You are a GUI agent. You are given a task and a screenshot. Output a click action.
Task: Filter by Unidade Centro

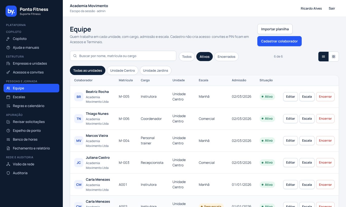click(123, 70)
